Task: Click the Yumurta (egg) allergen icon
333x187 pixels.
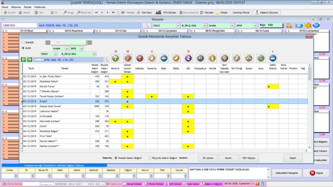Action: pos(152,59)
